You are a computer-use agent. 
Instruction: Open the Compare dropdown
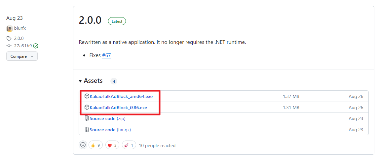point(22,56)
